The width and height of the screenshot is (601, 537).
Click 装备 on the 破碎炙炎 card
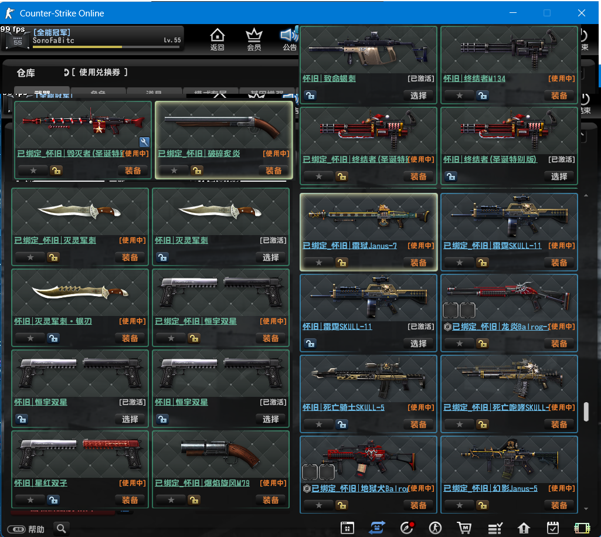[273, 171]
